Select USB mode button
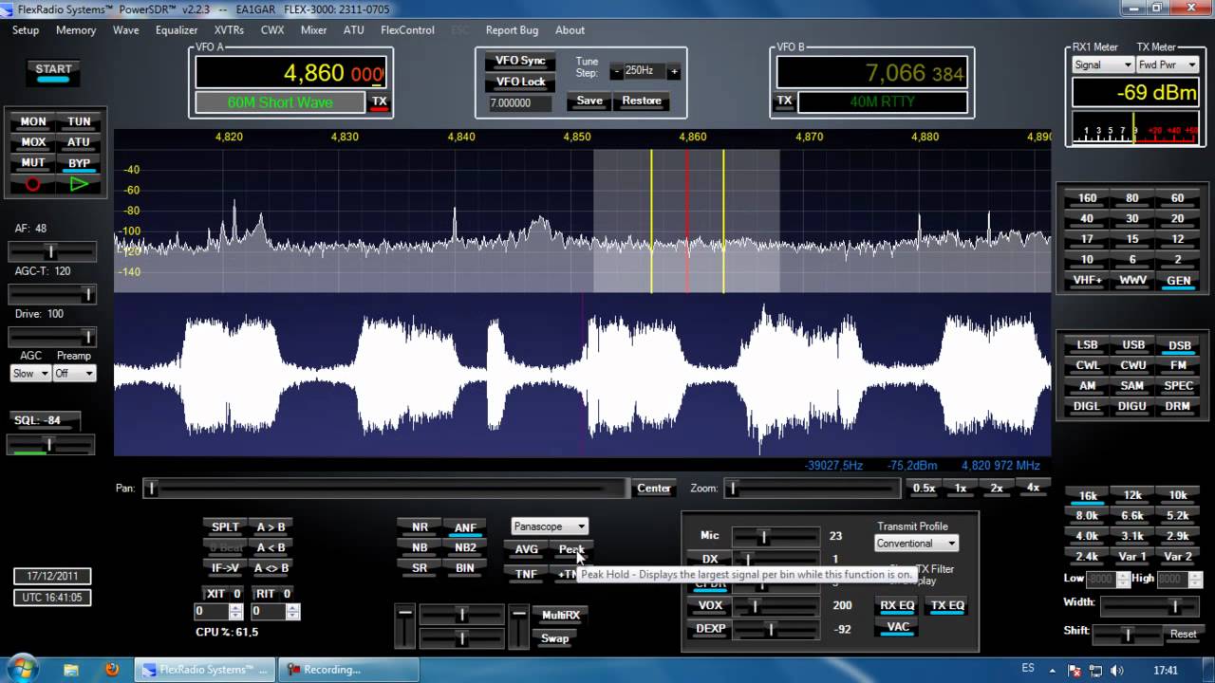Image resolution: width=1215 pixels, height=683 pixels. (x=1132, y=345)
